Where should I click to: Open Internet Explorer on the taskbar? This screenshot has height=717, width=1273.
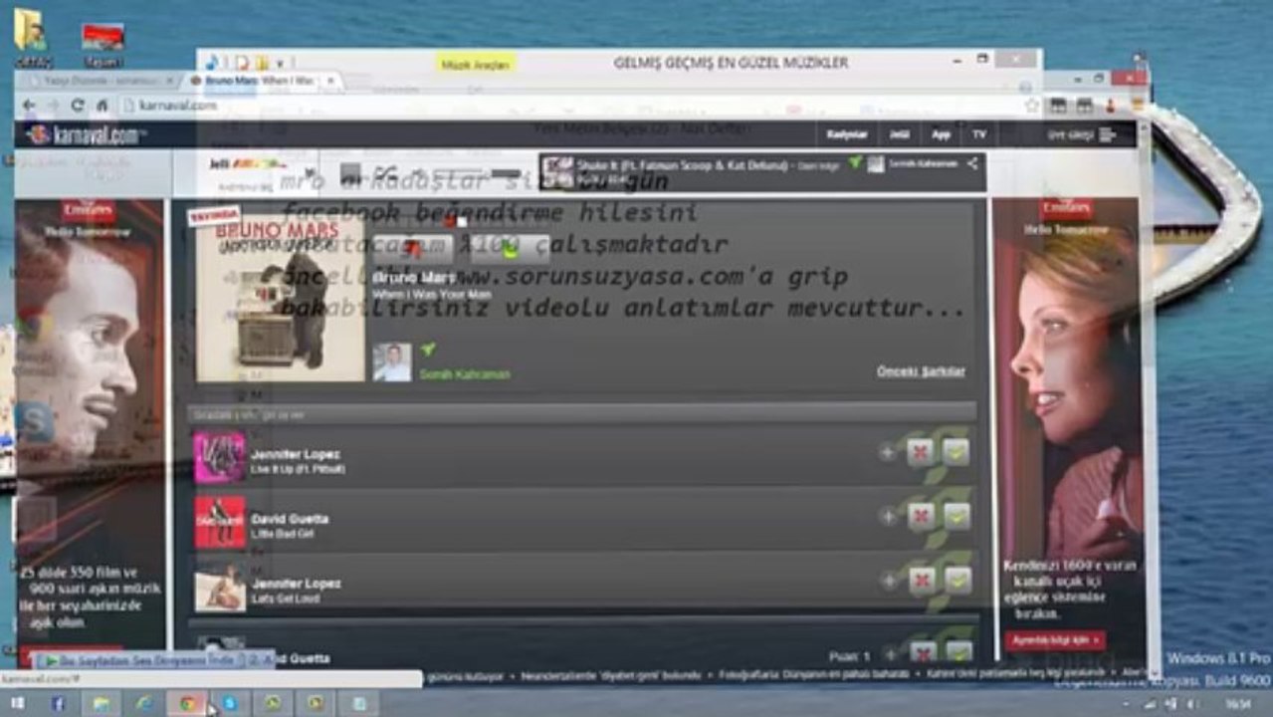143,703
